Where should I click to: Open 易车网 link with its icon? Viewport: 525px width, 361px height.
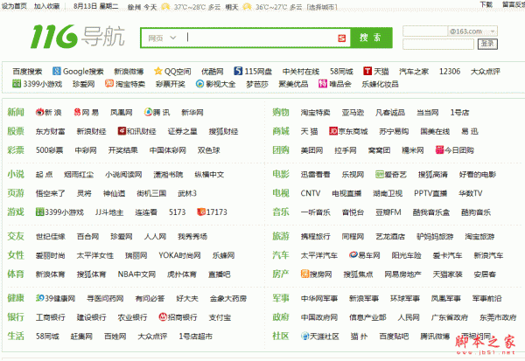click(364, 255)
